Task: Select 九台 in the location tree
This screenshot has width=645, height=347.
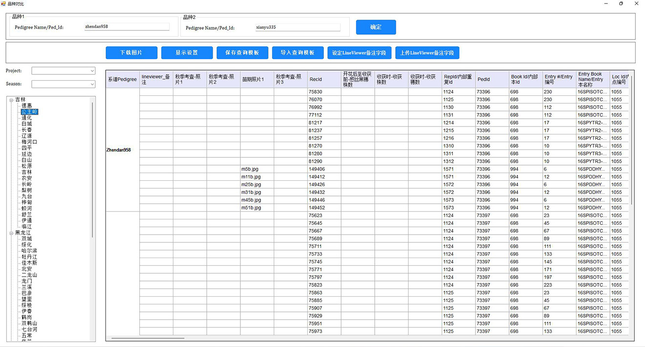Action: (x=26, y=196)
